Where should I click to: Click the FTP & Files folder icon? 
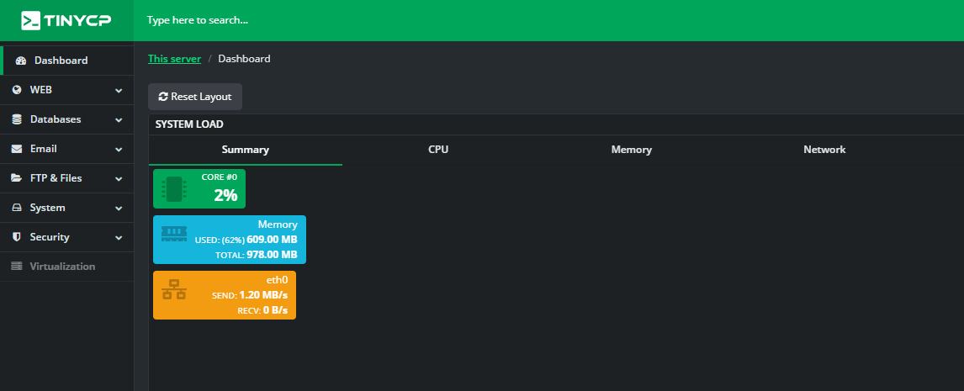pos(17,178)
